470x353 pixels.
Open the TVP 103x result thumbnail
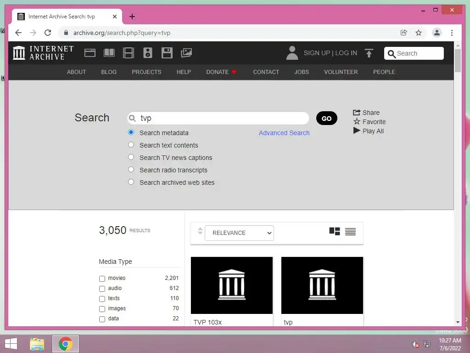(232, 285)
